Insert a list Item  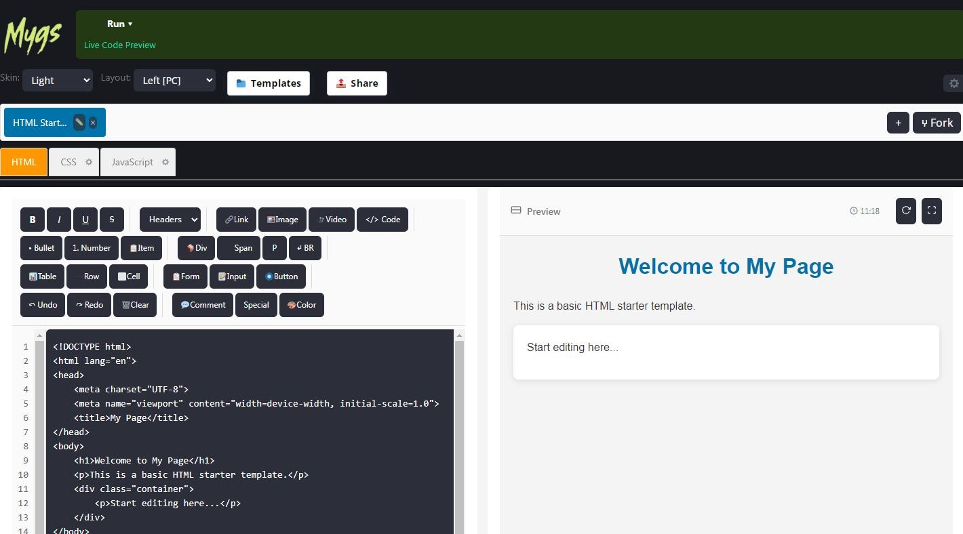tap(142, 248)
